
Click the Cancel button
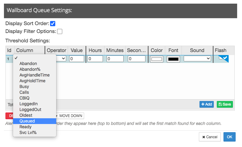210,137
